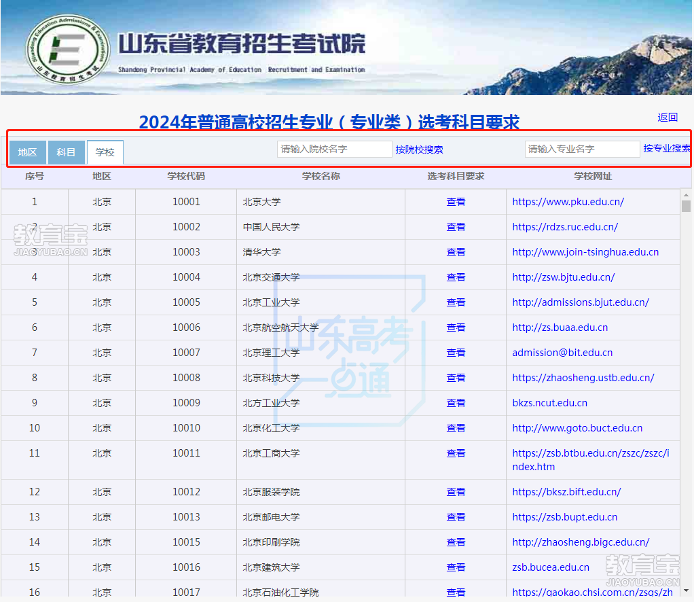The image size is (694, 602).
Task: Click the 北京石油化工学院 name cell
Action: (x=321, y=589)
